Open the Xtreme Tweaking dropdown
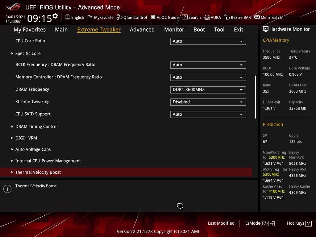The width and height of the screenshot is (316, 237). (x=208, y=102)
